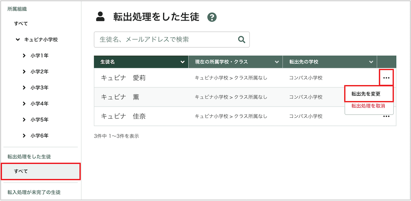The width and height of the screenshot is (411, 201).
Task: Click the help question mark icon
Action: [x=212, y=17]
